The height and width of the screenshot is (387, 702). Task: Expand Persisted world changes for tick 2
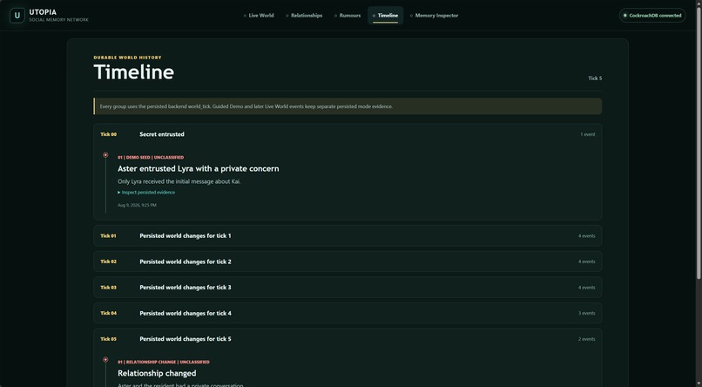348,261
